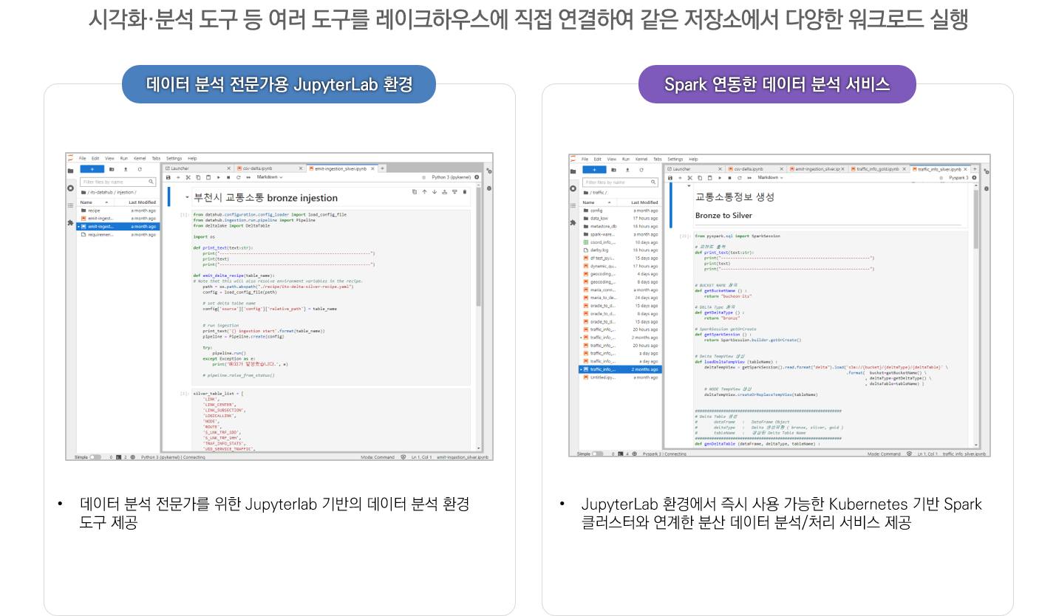Open Kernel menu in Python 3 JupyterLab
The width and height of the screenshot is (1056, 616).
coord(140,158)
